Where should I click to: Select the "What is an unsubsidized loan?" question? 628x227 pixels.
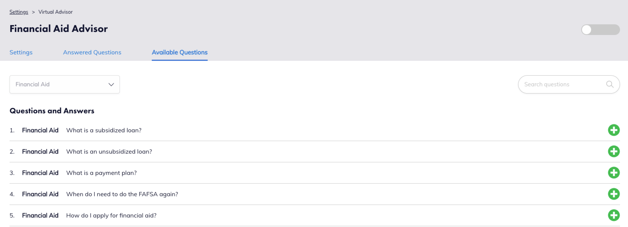point(109,152)
